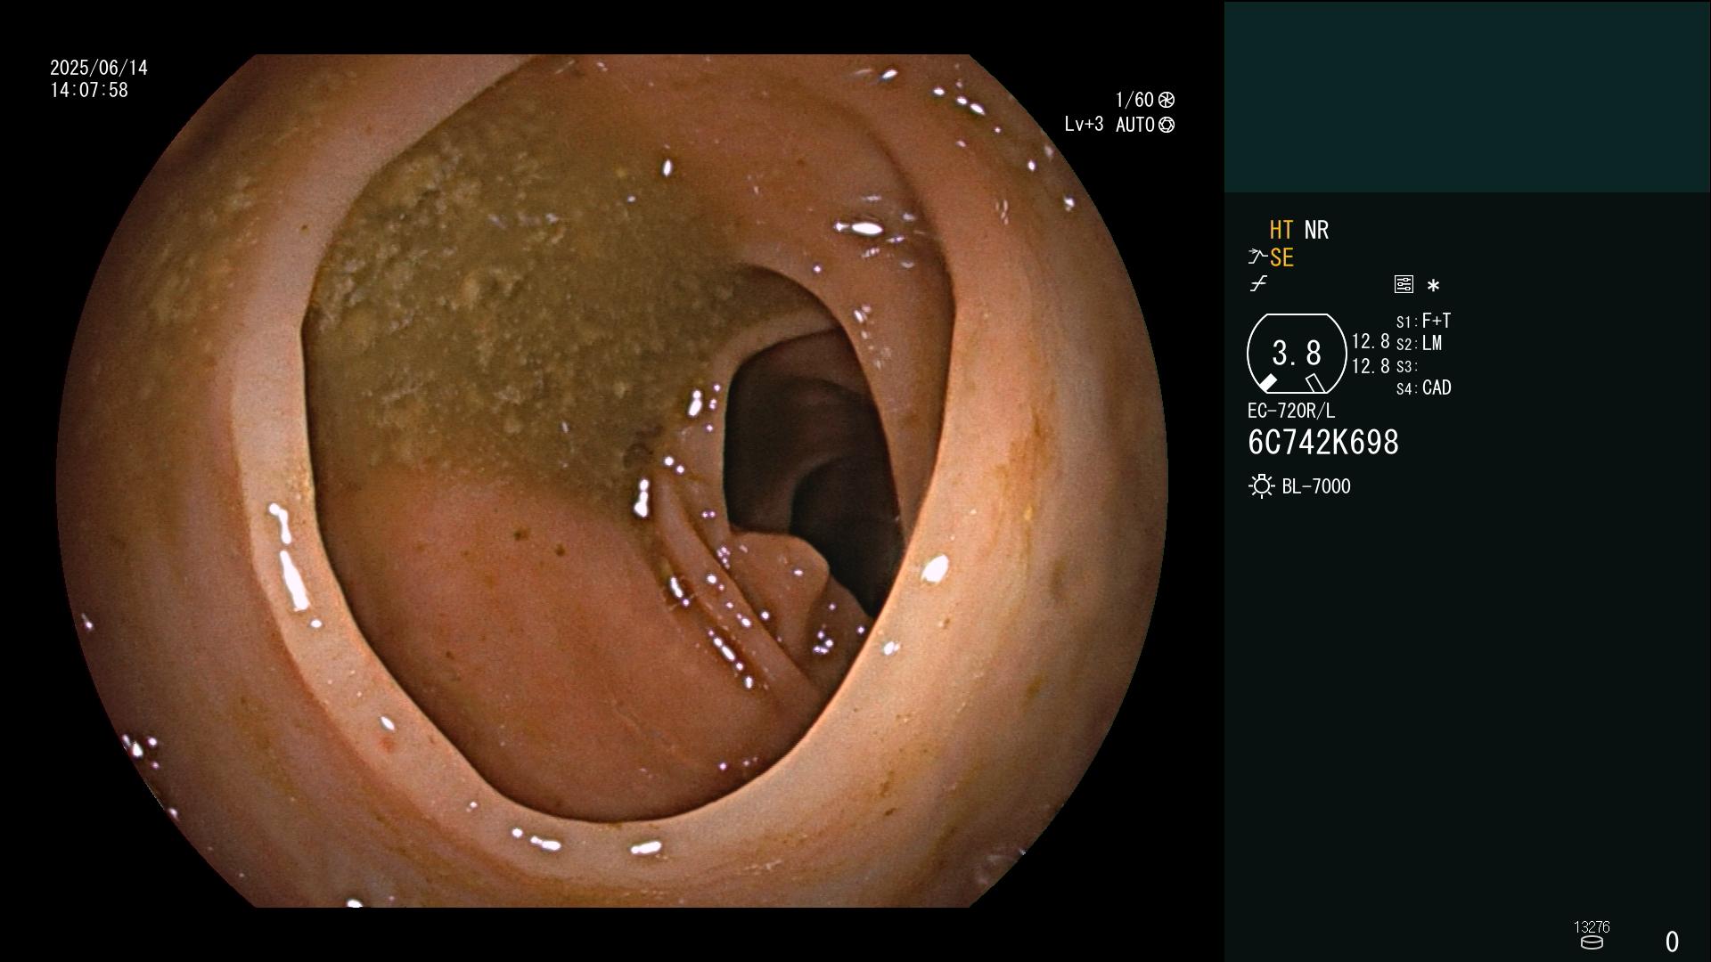Click the HT indicator
The height and width of the screenshot is (962, 1711).
click(x=1281, y=230)
